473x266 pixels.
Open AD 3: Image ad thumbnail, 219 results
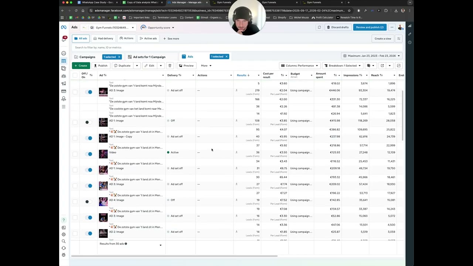103,92
